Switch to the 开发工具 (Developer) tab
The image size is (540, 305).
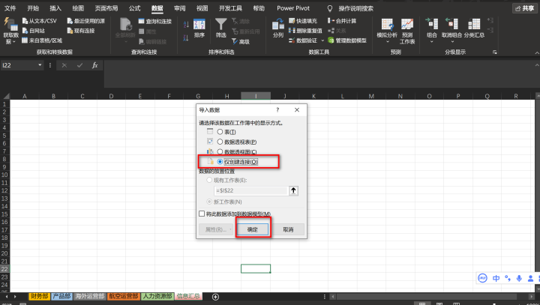(230, 8)
